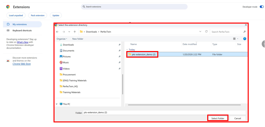Click pin icon next to Pictures

[x=119, y=57]
